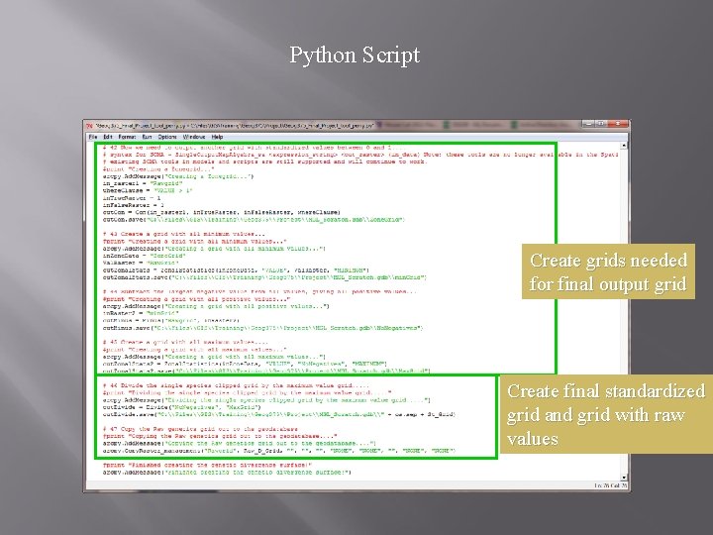Screen dimensions: 713x535
Task: Click the line whereClause = "VALUE > 1"
Action: pos(148,190)
